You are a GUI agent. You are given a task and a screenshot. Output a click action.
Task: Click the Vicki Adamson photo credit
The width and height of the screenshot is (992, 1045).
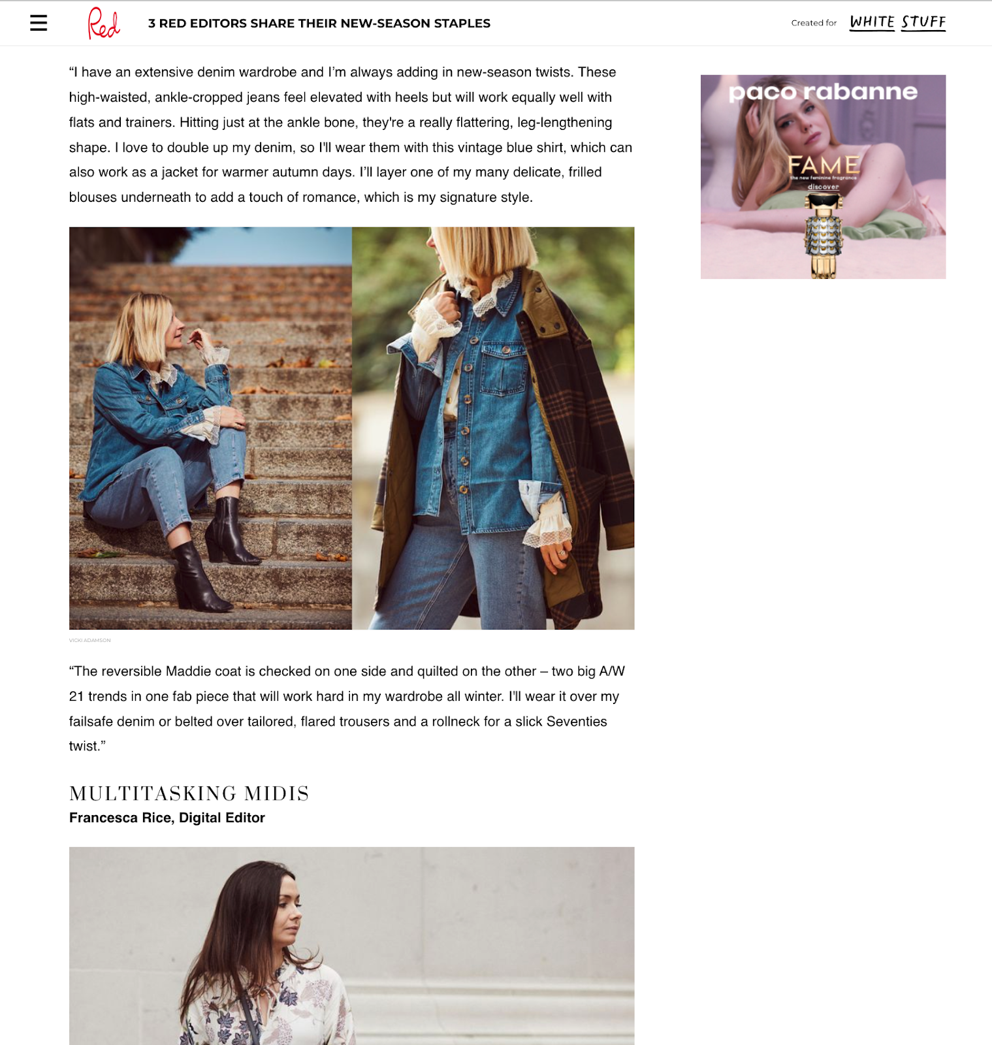pos(90,640)
